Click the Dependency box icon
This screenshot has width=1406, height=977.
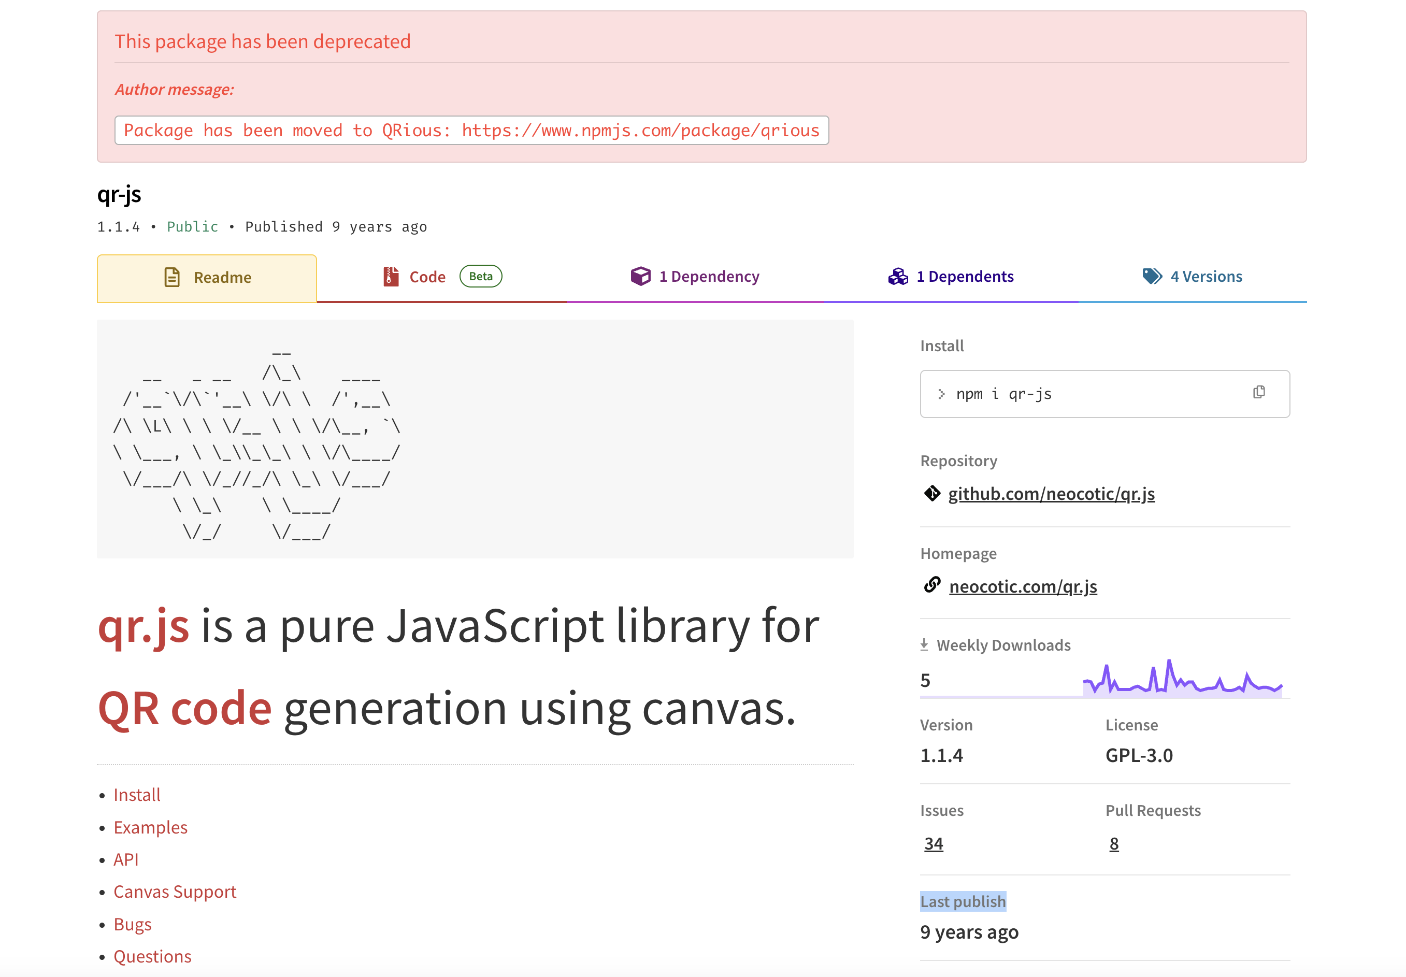point(640,276)
